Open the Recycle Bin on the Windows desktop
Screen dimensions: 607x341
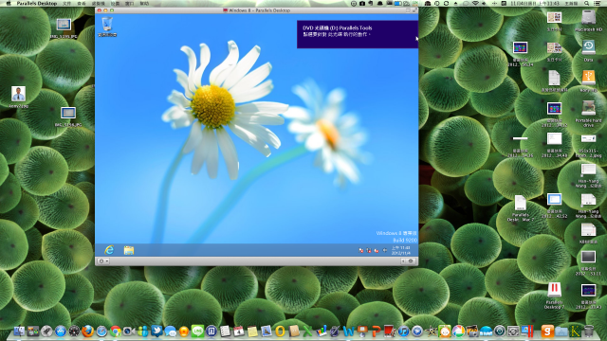tap(107, 27)
